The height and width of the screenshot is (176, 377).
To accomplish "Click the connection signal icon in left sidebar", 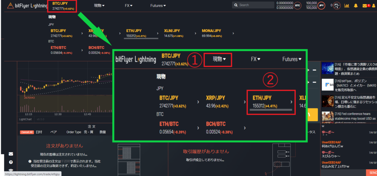I will [11, 170].
